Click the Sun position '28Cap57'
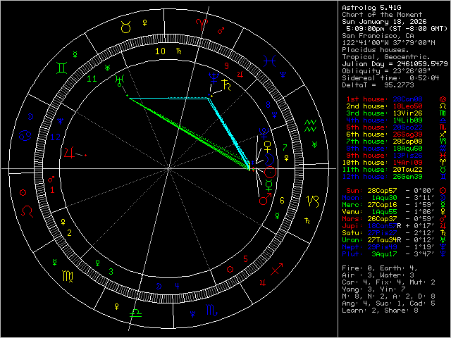The width and height of the screenshot is (451, 338). (x=382, y=191)
